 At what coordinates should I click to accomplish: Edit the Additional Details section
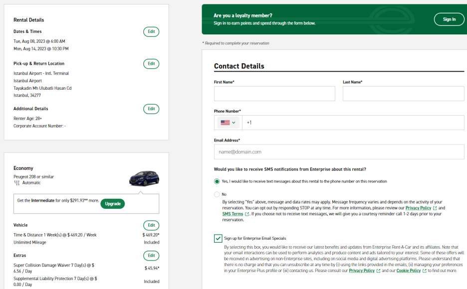(151, 109)
